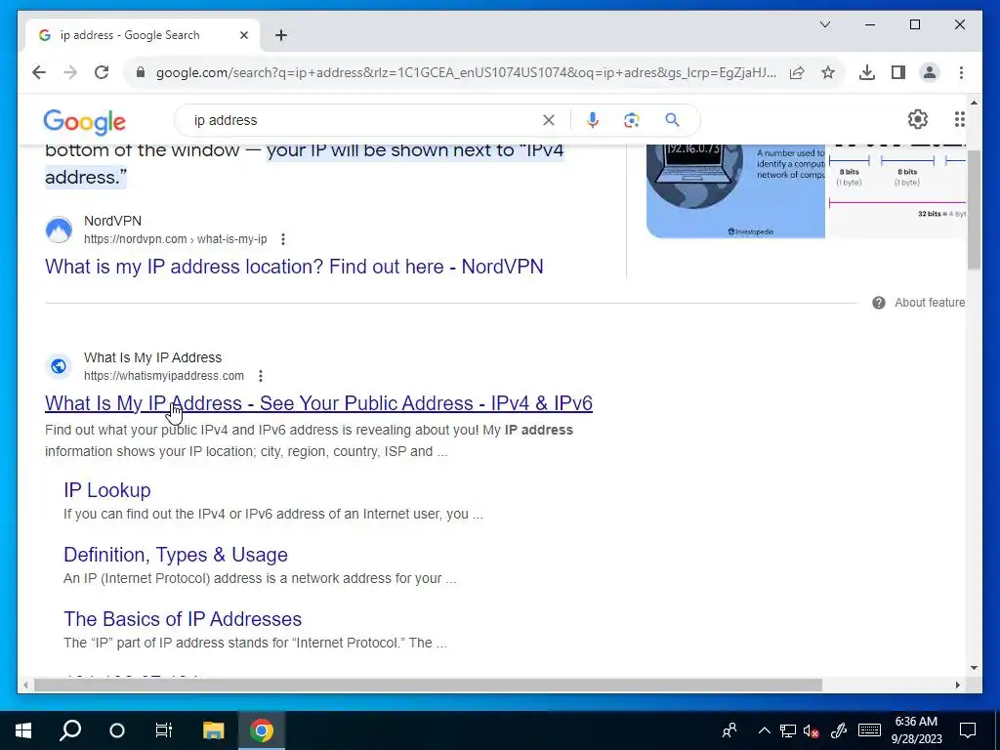Viewport: 1000px width, 750px height.
Task: Click the nordvpn.com what-is-my-ip breadcrumb
Action: click(176, 239)
